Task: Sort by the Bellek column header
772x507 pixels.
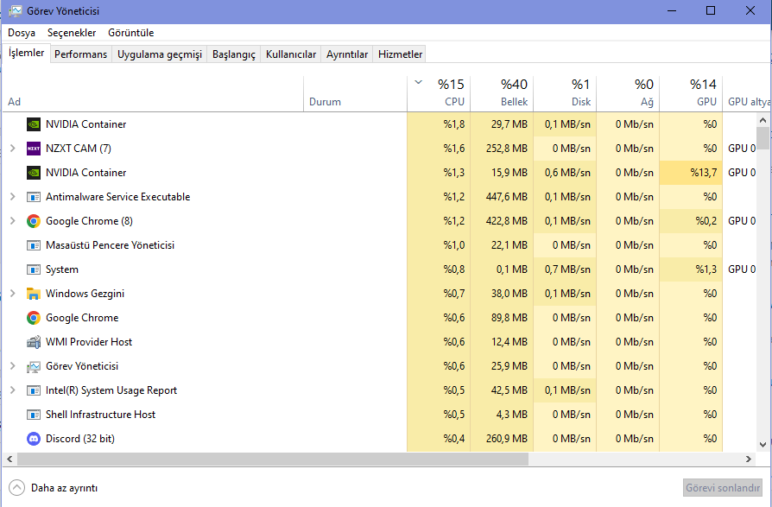Action: tap(503, 93)
